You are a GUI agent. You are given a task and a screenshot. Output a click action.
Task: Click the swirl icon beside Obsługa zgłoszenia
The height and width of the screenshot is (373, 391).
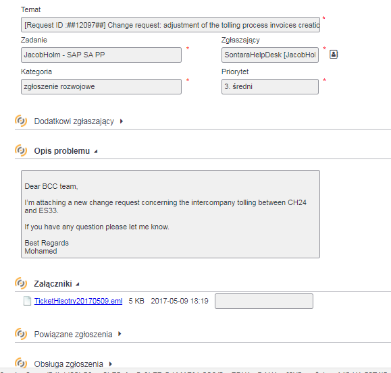pos(21,364)
